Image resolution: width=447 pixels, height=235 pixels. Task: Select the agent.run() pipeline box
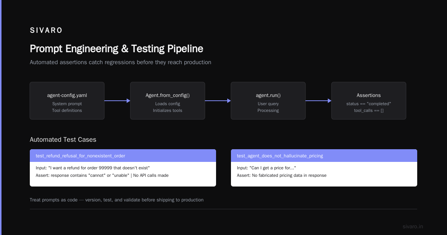point(268,101)
